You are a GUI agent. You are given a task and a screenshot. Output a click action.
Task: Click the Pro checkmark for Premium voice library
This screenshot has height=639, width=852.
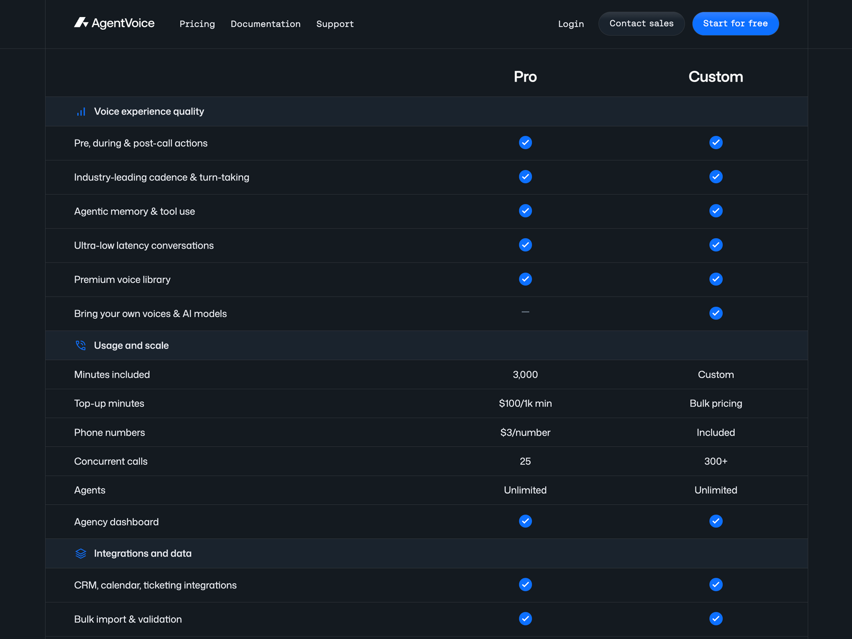[x=525, y=279]
